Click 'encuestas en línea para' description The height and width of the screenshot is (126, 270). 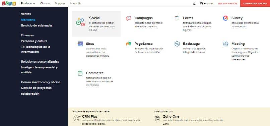coord(245,25)
